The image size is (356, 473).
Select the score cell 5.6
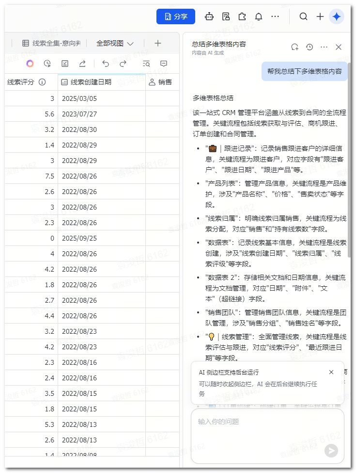click(x=31, y=114)
